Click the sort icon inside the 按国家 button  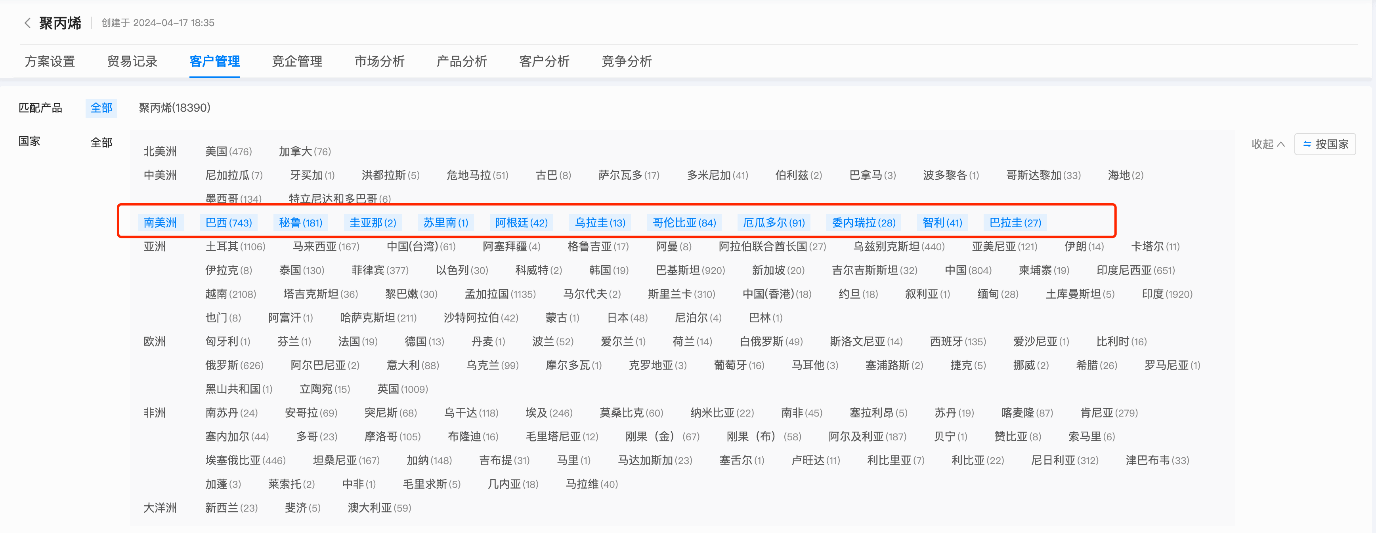1307,144
